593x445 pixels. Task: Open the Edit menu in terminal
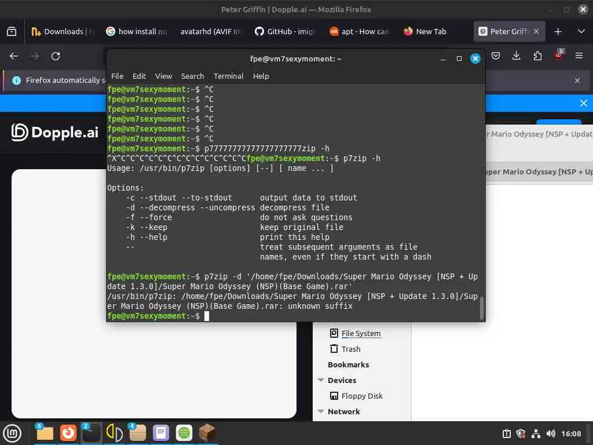[x=139, y=76]
